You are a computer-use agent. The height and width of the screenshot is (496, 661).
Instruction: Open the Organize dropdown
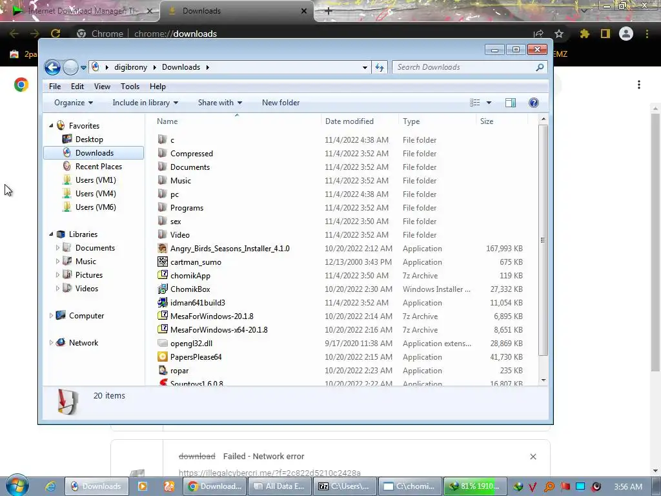click(74, 103)
